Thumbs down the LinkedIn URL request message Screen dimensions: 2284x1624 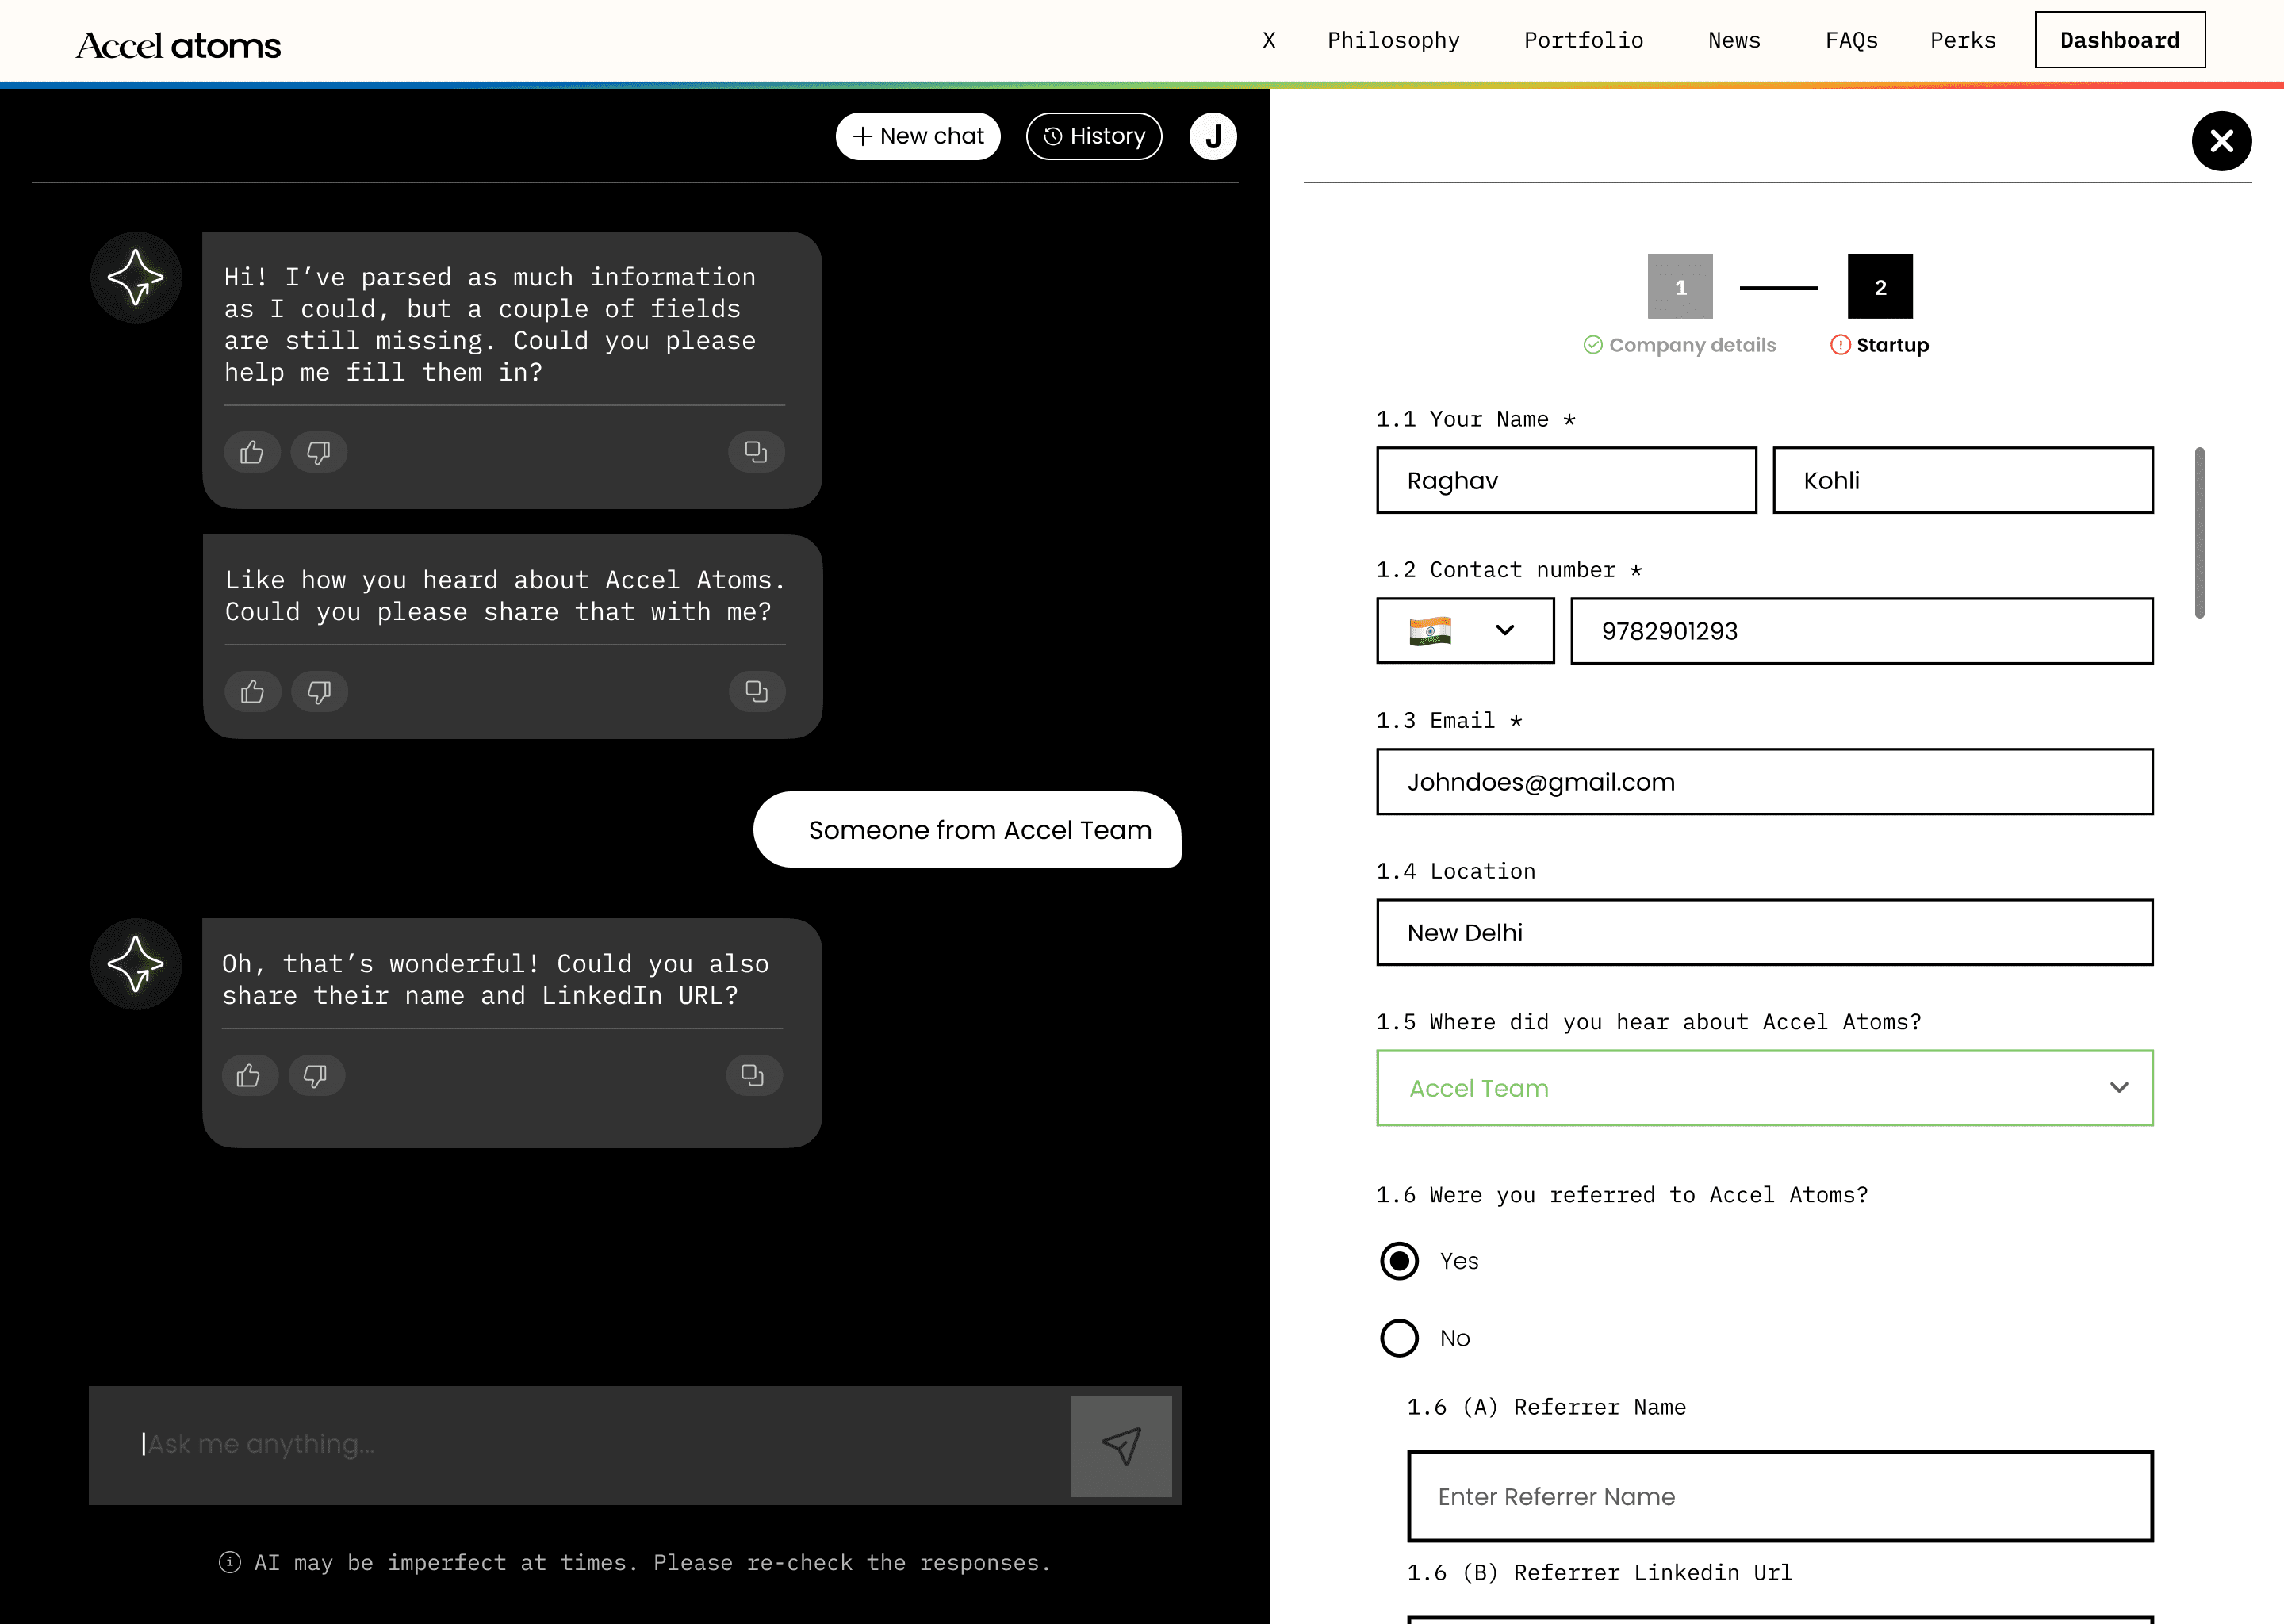(316, 1075)
